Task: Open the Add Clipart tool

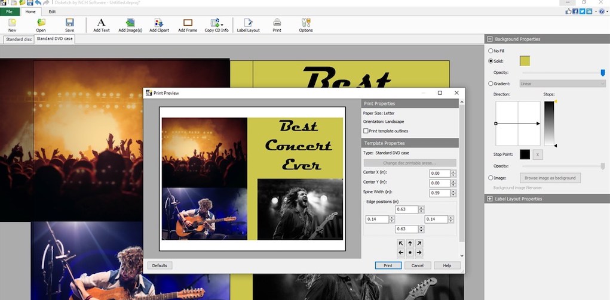Action: click(159, 24)
